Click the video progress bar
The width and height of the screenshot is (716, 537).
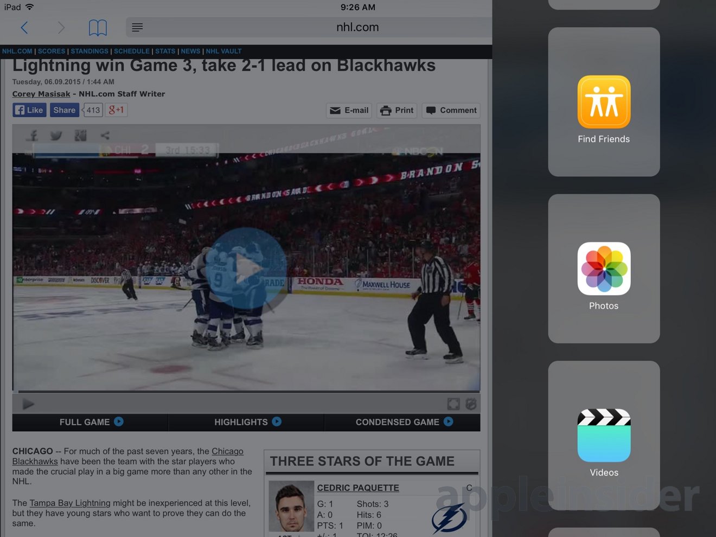tap(246, 391)
